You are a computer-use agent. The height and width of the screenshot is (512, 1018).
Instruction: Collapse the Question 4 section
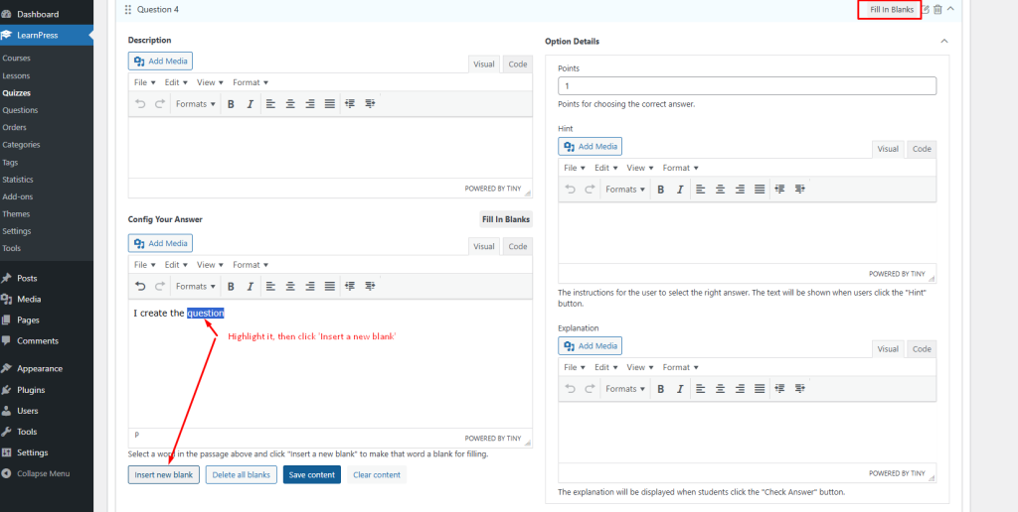tap(950, 9)
